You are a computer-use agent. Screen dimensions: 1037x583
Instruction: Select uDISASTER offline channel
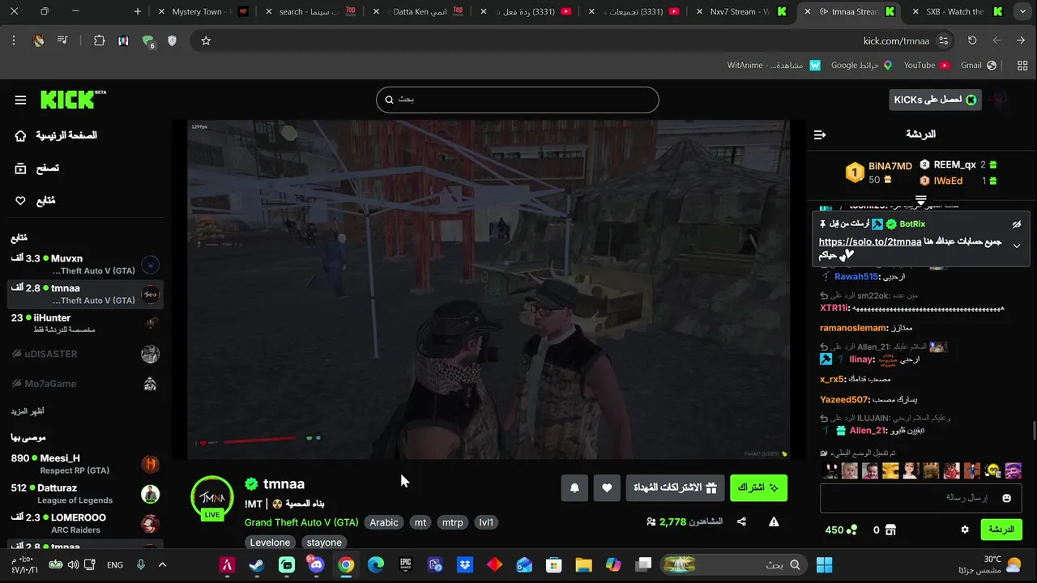coord(85,354)
